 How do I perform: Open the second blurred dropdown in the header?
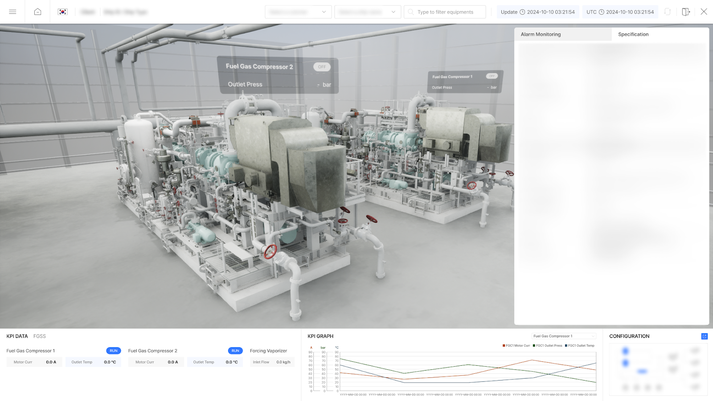click(x=368, y=12)
